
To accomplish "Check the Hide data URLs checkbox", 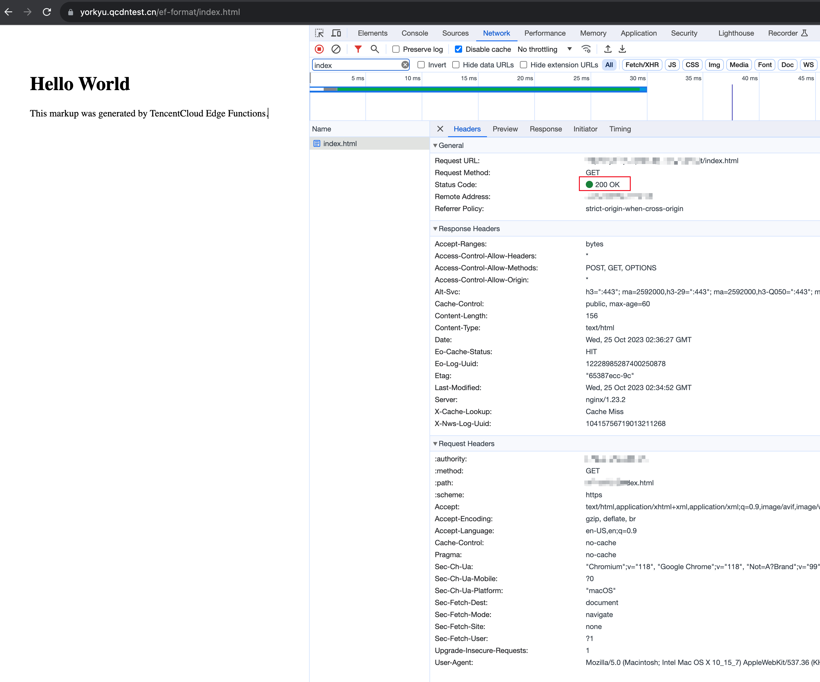I will click(x=456, y=65).
